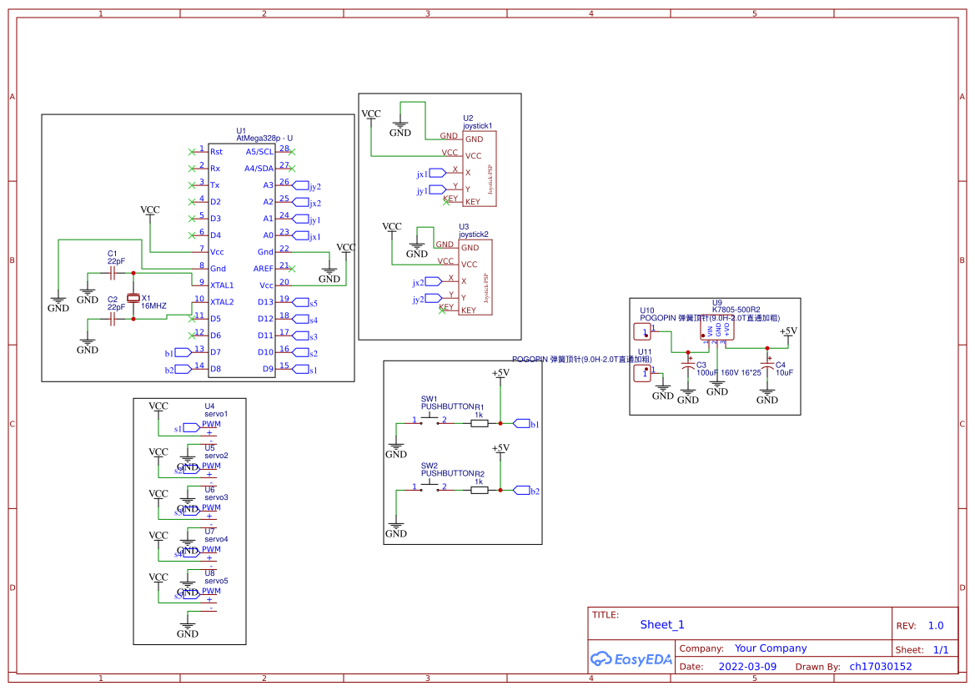
Task: Click the EasyEDA logo in the title block
Action: click(631, 658)
